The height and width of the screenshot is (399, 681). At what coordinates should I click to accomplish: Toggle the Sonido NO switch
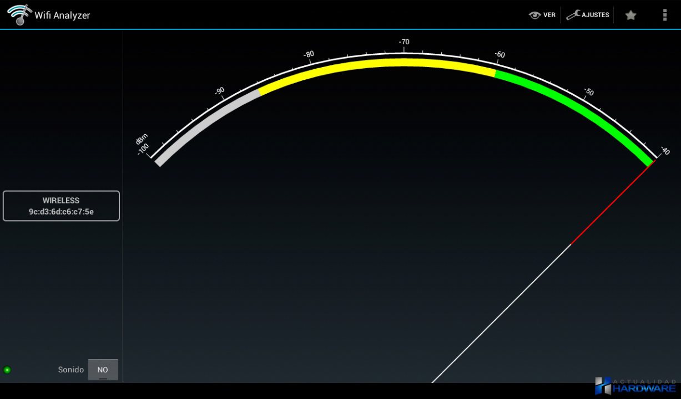click(103, 370)
